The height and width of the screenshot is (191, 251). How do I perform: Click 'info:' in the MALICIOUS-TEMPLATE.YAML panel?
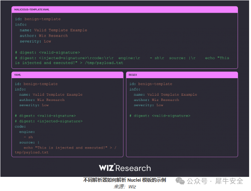tap(21, 25)
